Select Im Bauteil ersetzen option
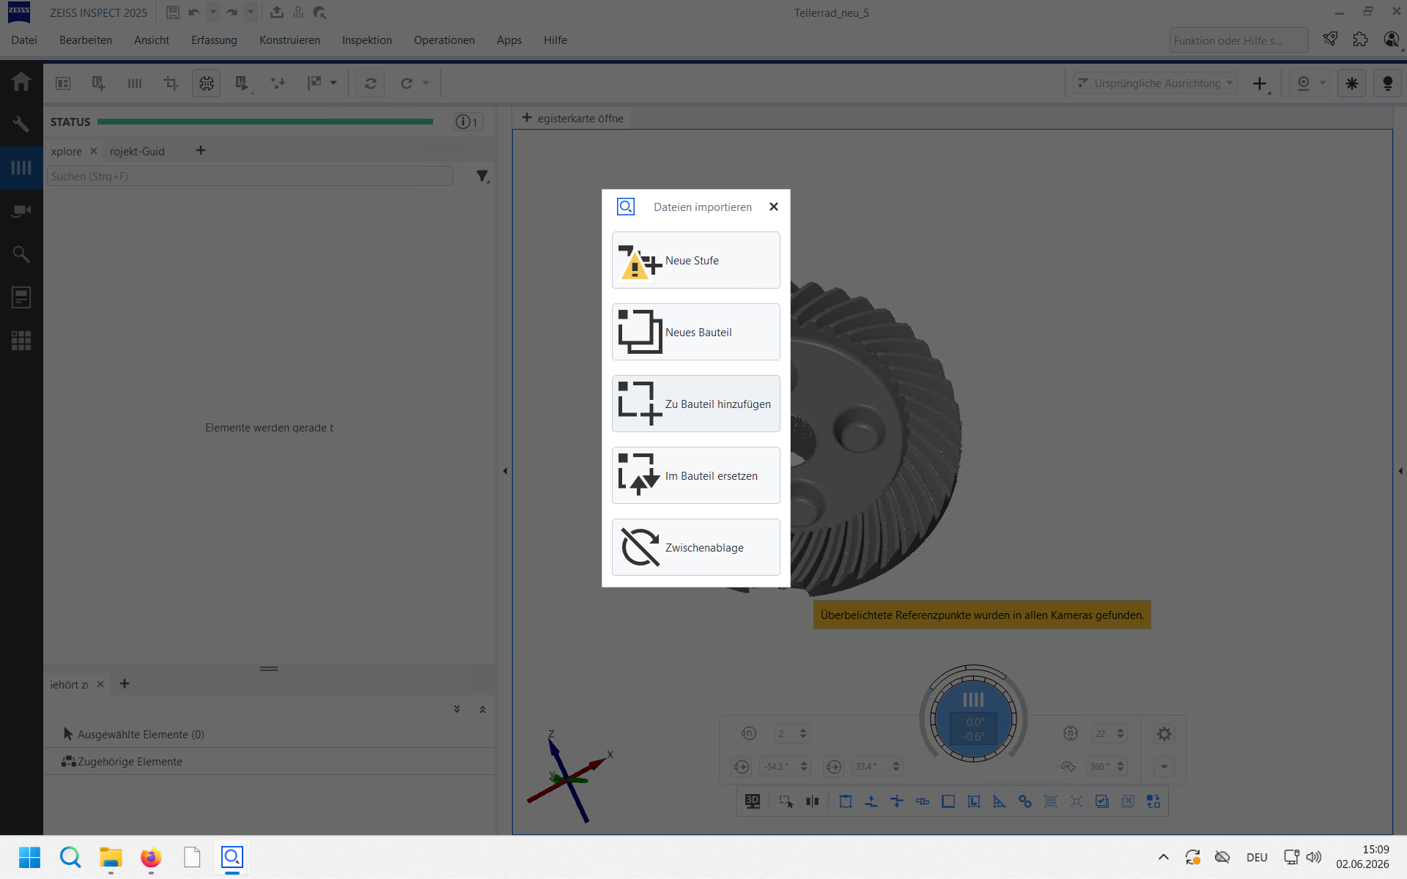This screenshot has width=1407, height=879. pos(695,475)
